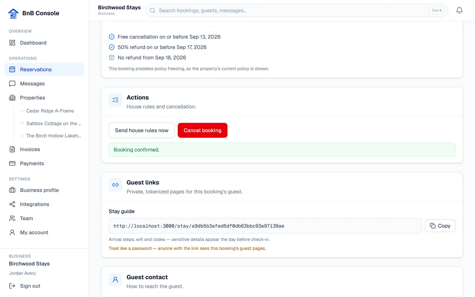Copy the stay guide link
Image resolution: width=475 pixels, height=297 pixels.
click(x=440, y=226)
